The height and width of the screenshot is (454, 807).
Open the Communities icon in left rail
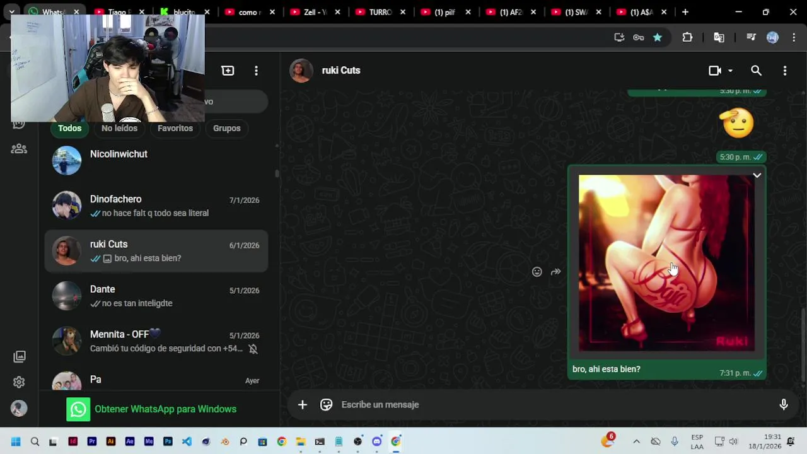pyautogui.click(x=19, y=149)
